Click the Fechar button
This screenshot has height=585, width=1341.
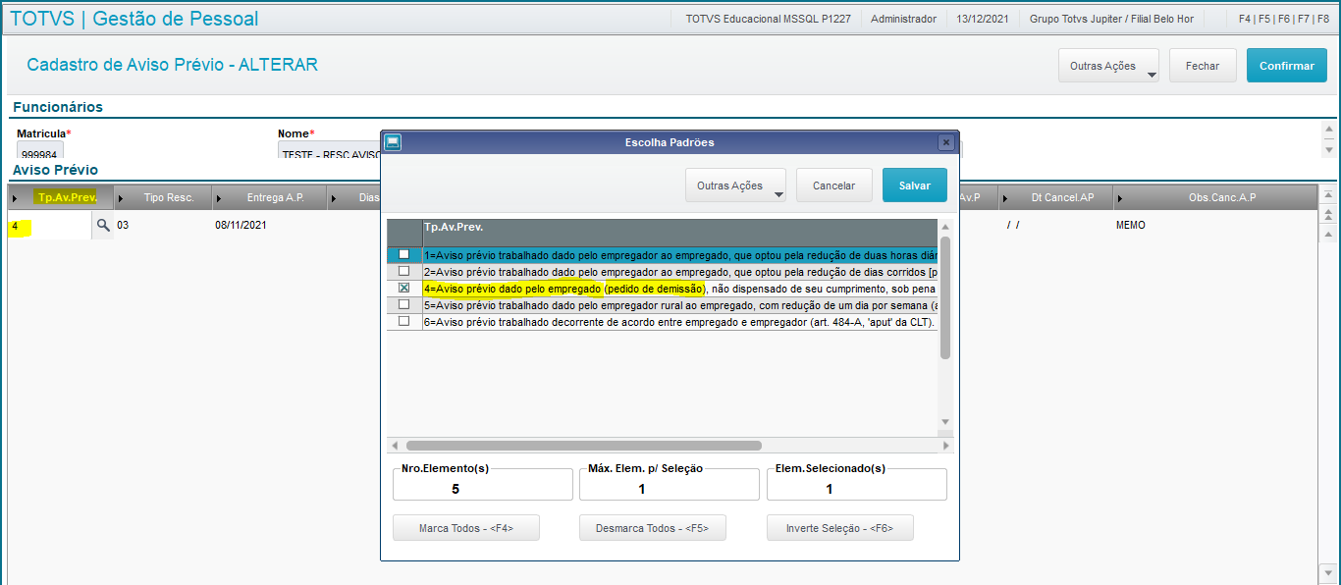1203,66
